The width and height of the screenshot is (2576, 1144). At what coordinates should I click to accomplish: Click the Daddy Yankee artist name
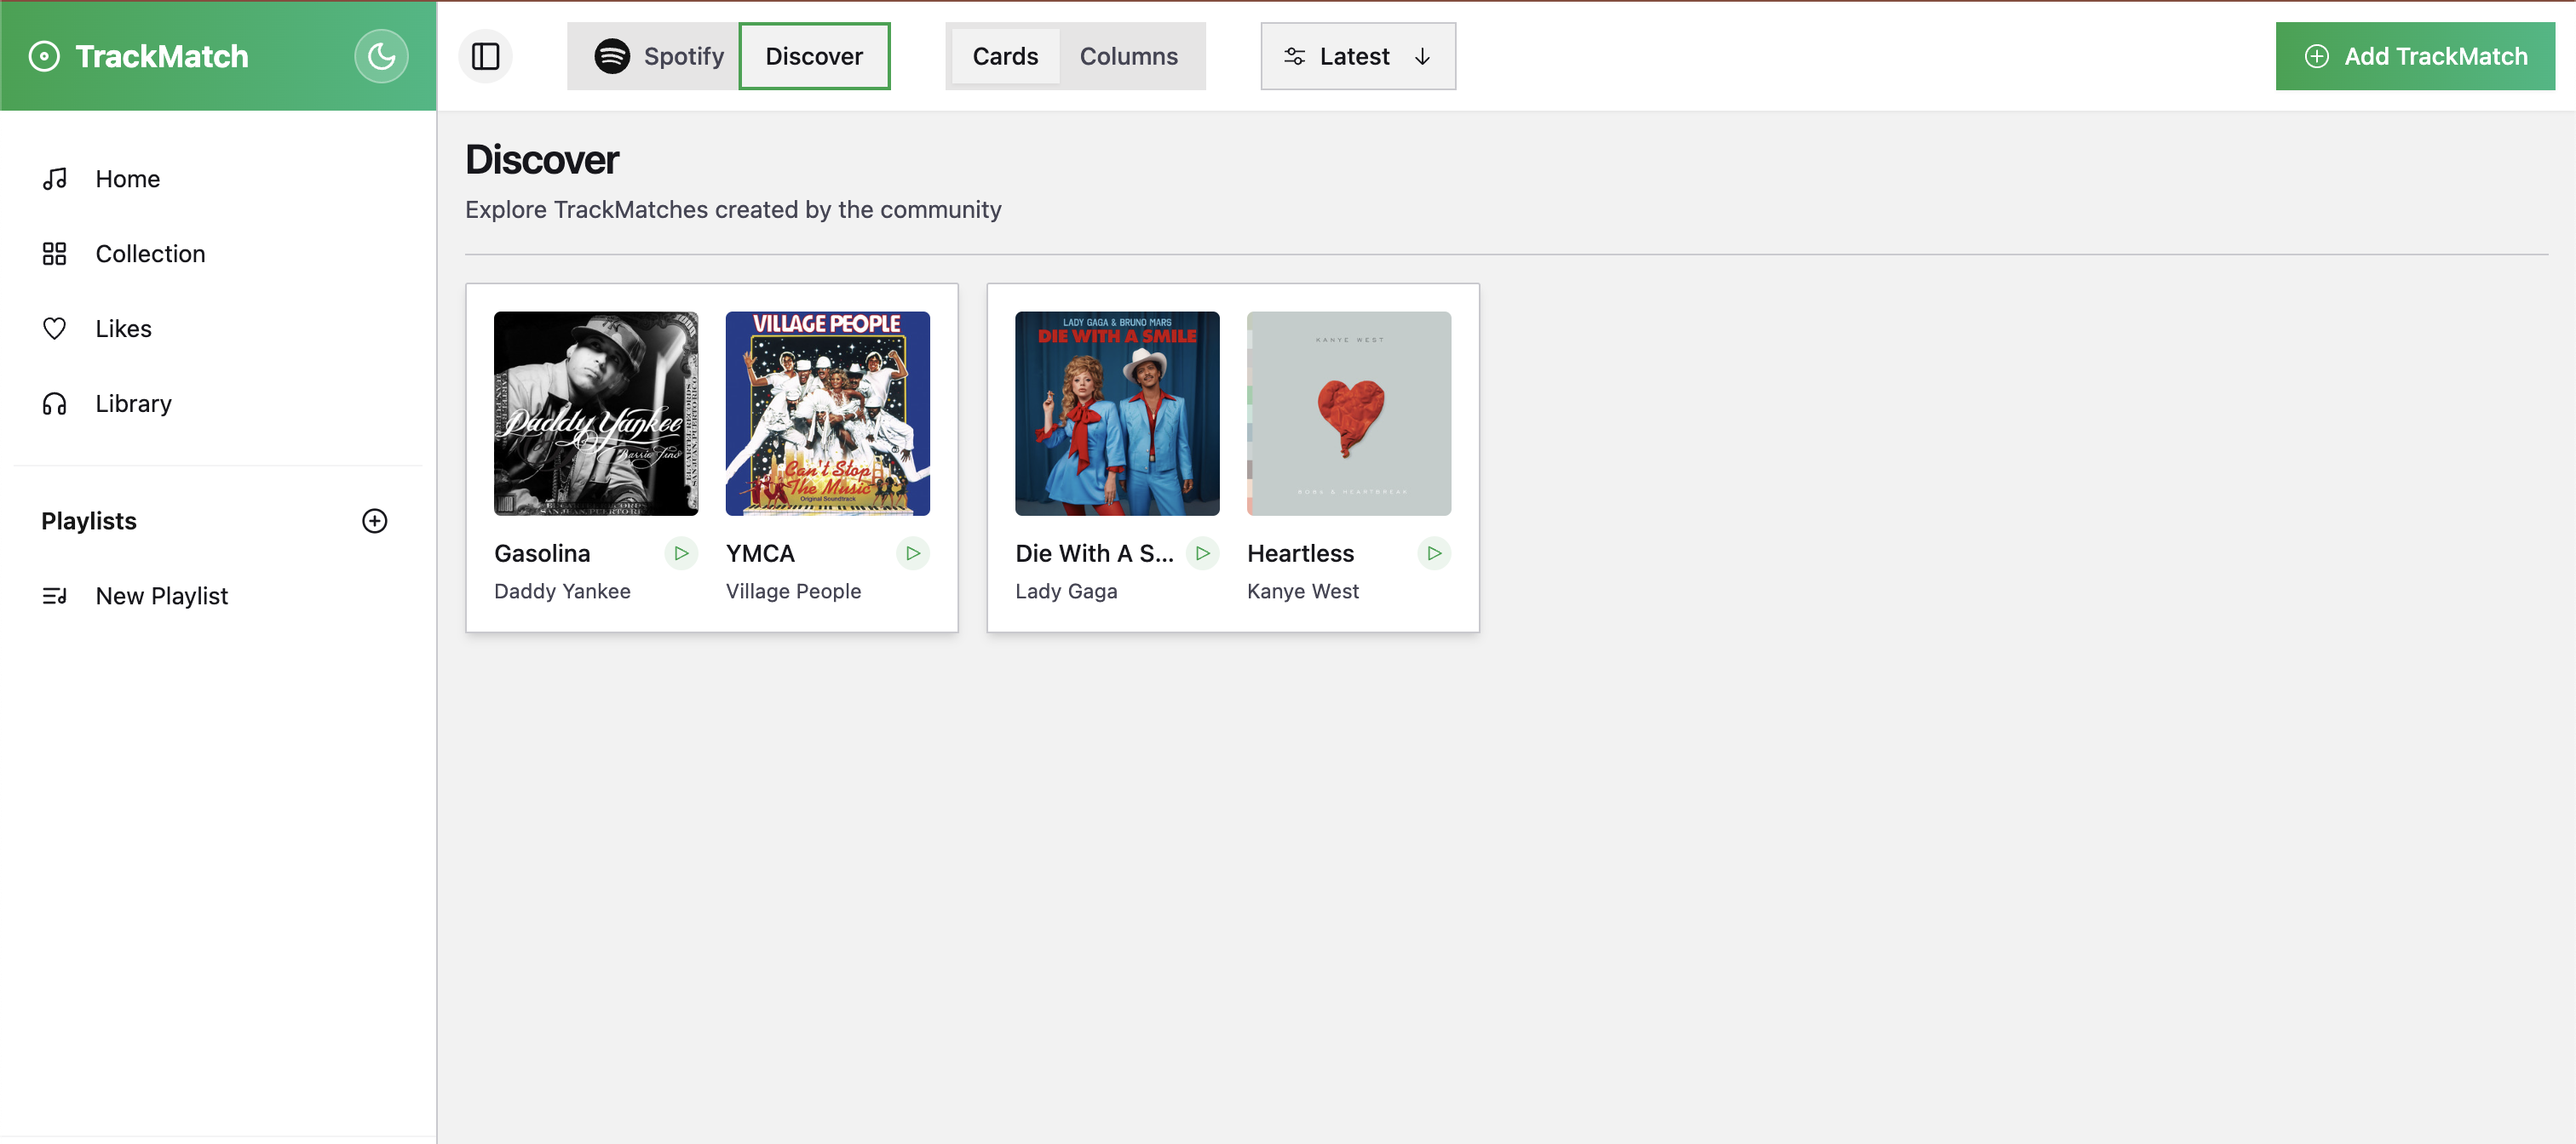point(562,592)
